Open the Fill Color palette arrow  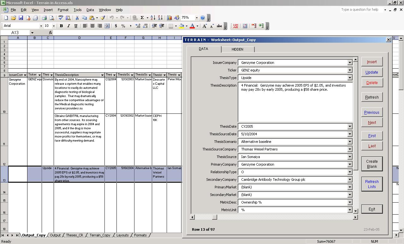[187, 26]
